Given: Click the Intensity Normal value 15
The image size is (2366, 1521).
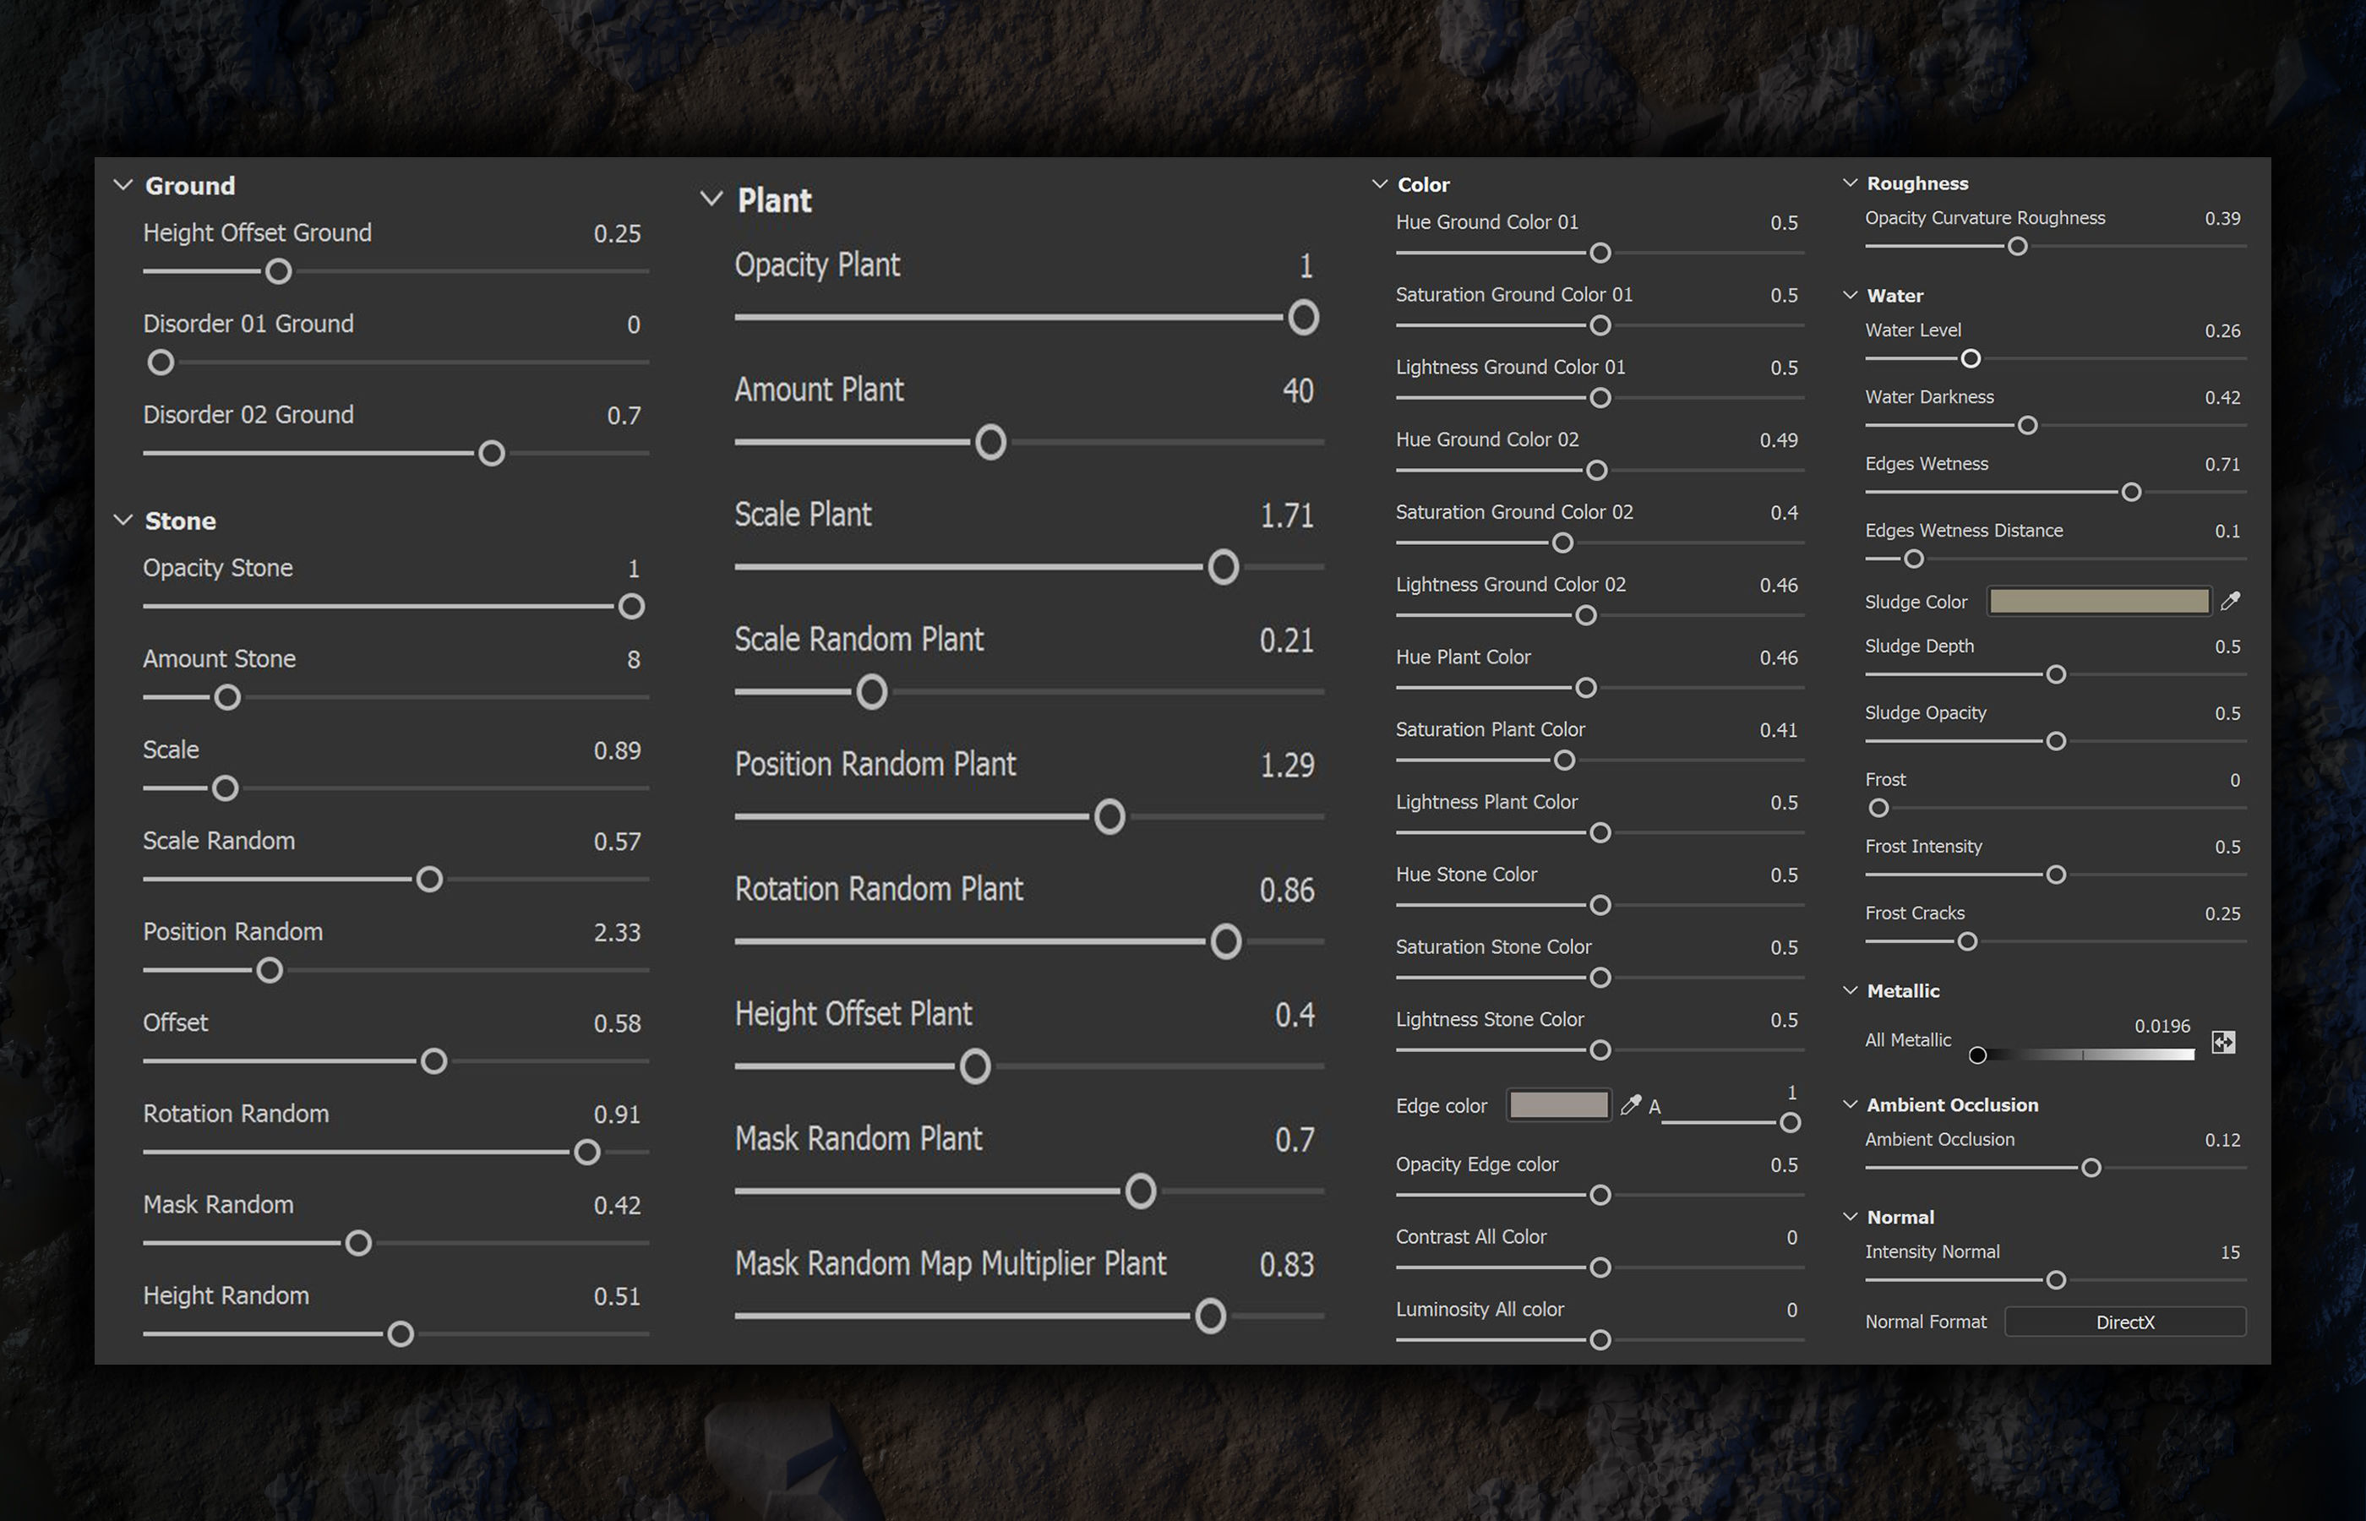Looking at the screenshot, I should pyautogui.click(x=2229, y=1252).
